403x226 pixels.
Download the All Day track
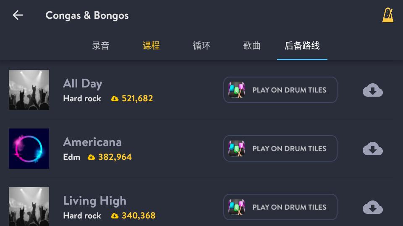coord(372,90)
